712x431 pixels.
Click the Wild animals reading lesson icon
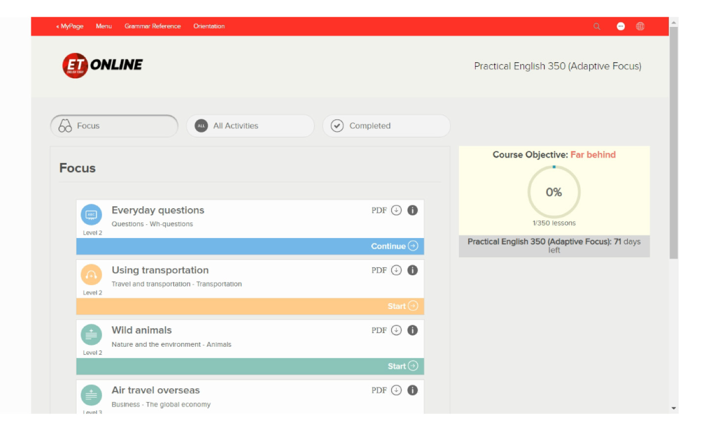coord(91,335)
